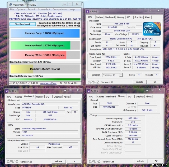Click the Memory-Latency 48.7 ns bar

click(x=45, y=69)
